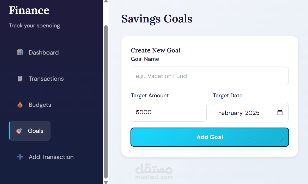This screenshot has width=308, height=184.
Task: Click the Add Transaction plus icon
Action: [x=20, y=157]
